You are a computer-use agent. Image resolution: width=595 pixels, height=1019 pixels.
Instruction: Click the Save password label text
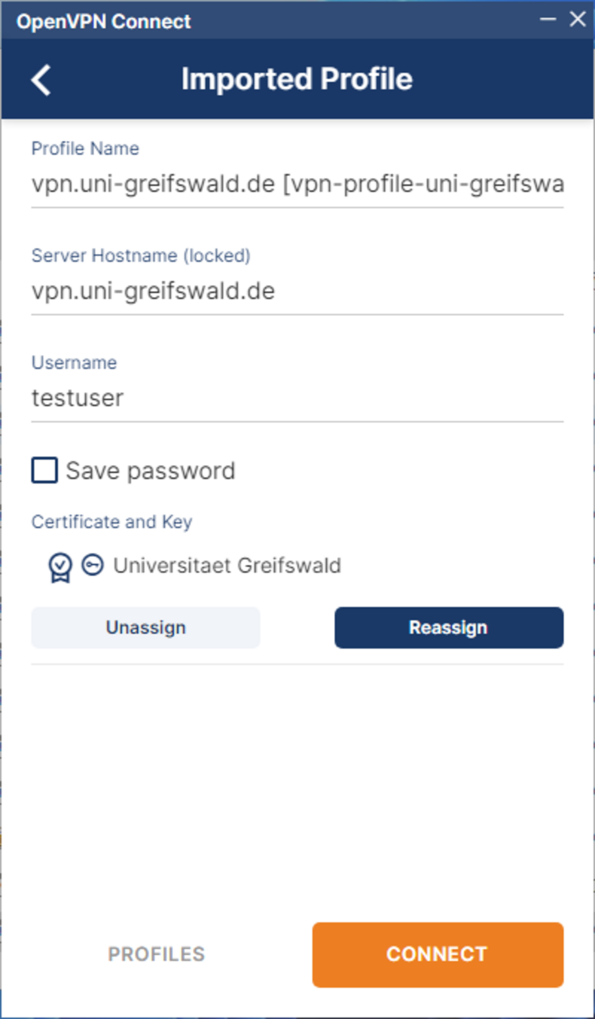pyautogui.click(x=150, y=471)
